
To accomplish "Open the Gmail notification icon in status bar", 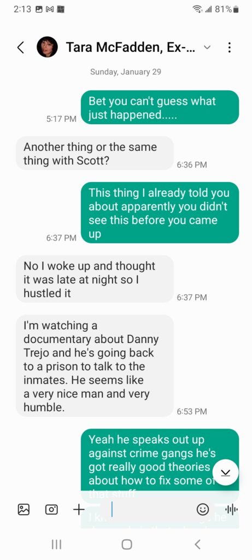I will pos(50,10).
